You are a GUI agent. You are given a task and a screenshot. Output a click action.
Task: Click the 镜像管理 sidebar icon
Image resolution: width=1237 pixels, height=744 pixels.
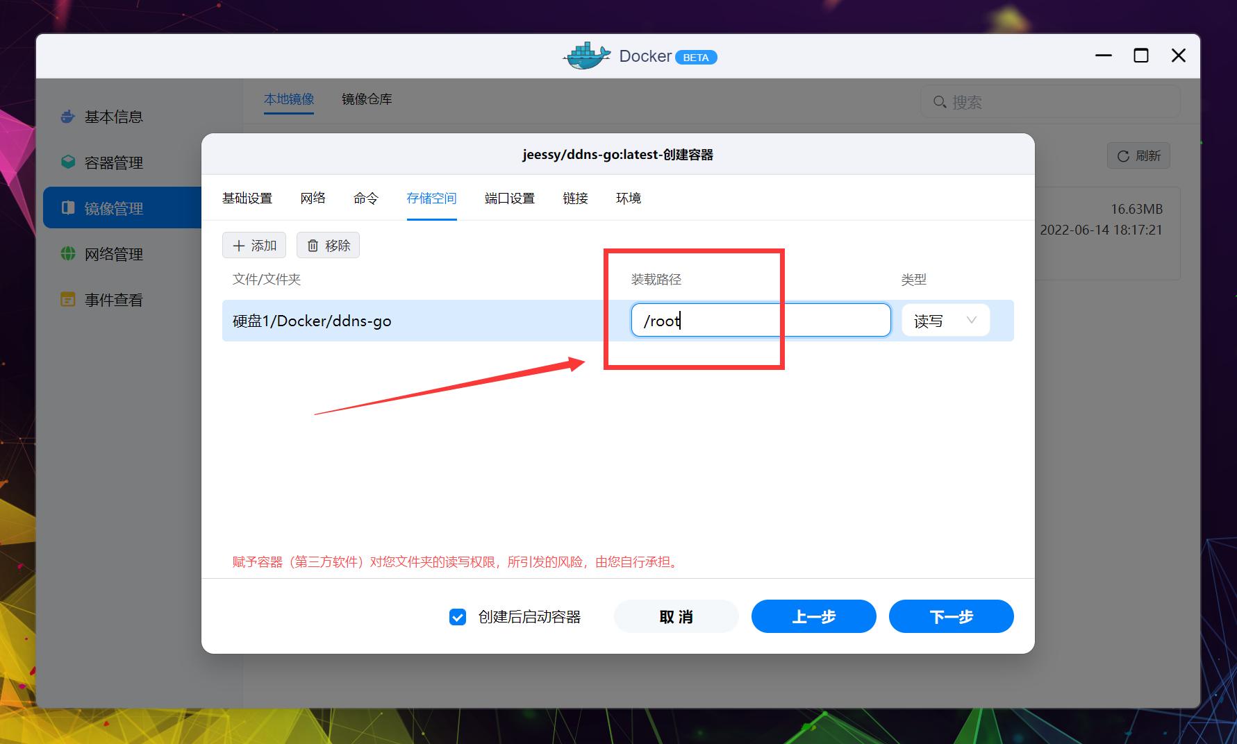coord(67,207)
